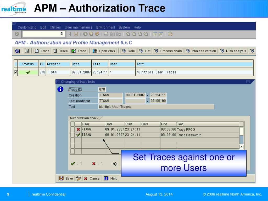
Task: Click the Refresh icon in the APM toolbar
Action: tap(18, 51)
